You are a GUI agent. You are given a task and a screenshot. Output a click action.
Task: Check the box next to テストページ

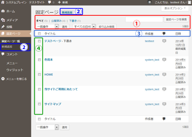(39, 41)
